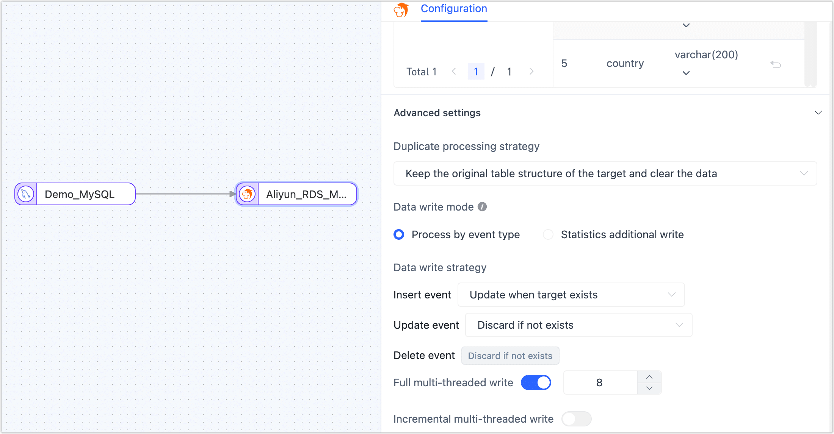Click the full multi-threaded write count field
This screenshot has height=434, width=834.
(x=600, y=382)
